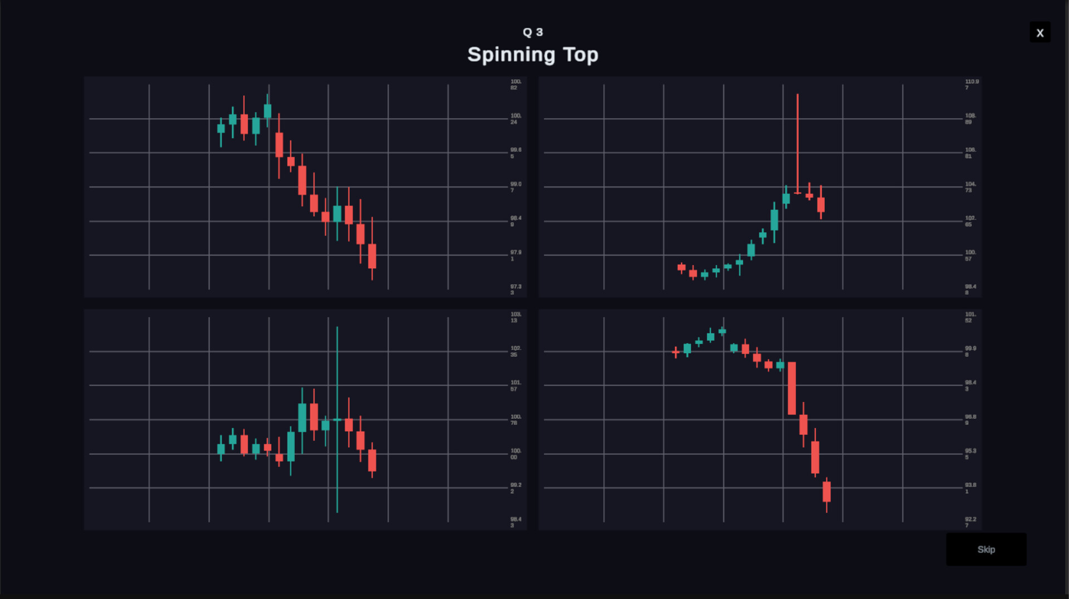Viewport: 1069px width, 599px height.
Task: Click the 103.13 price label on the bottom-left chart
Action: click(x=516, y=318)
